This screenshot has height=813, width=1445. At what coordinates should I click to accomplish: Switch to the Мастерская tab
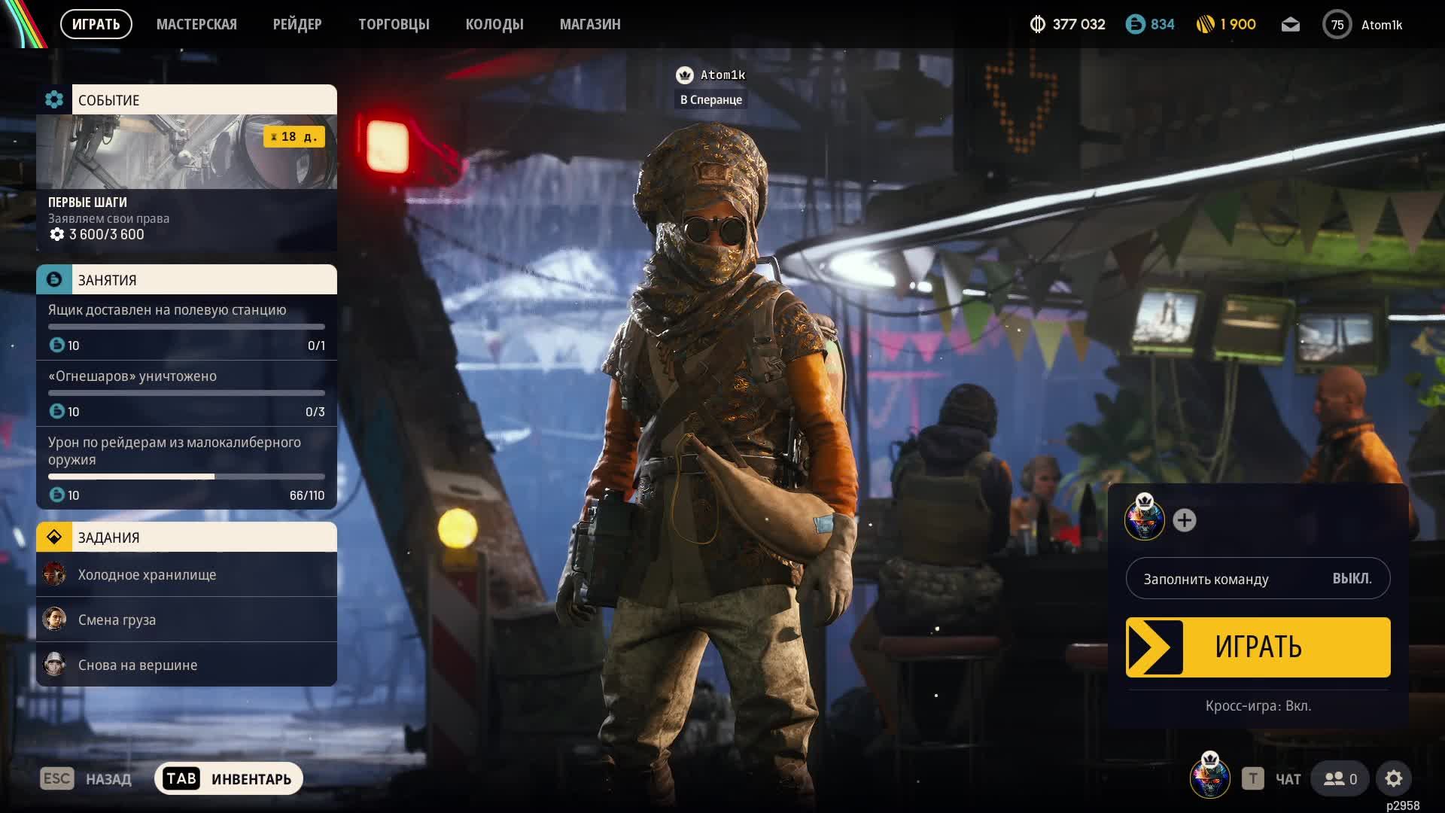196,24
